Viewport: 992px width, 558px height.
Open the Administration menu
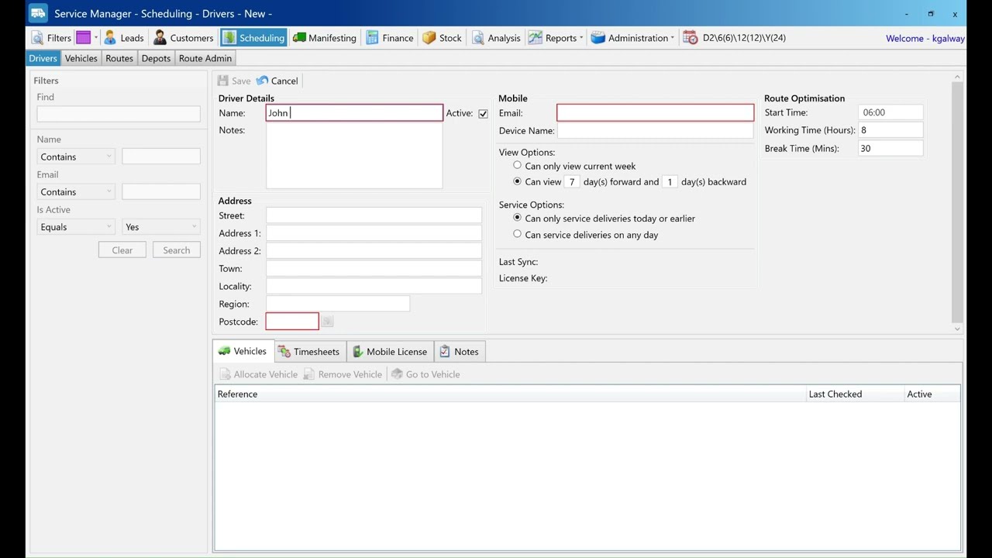click(632, 38)
